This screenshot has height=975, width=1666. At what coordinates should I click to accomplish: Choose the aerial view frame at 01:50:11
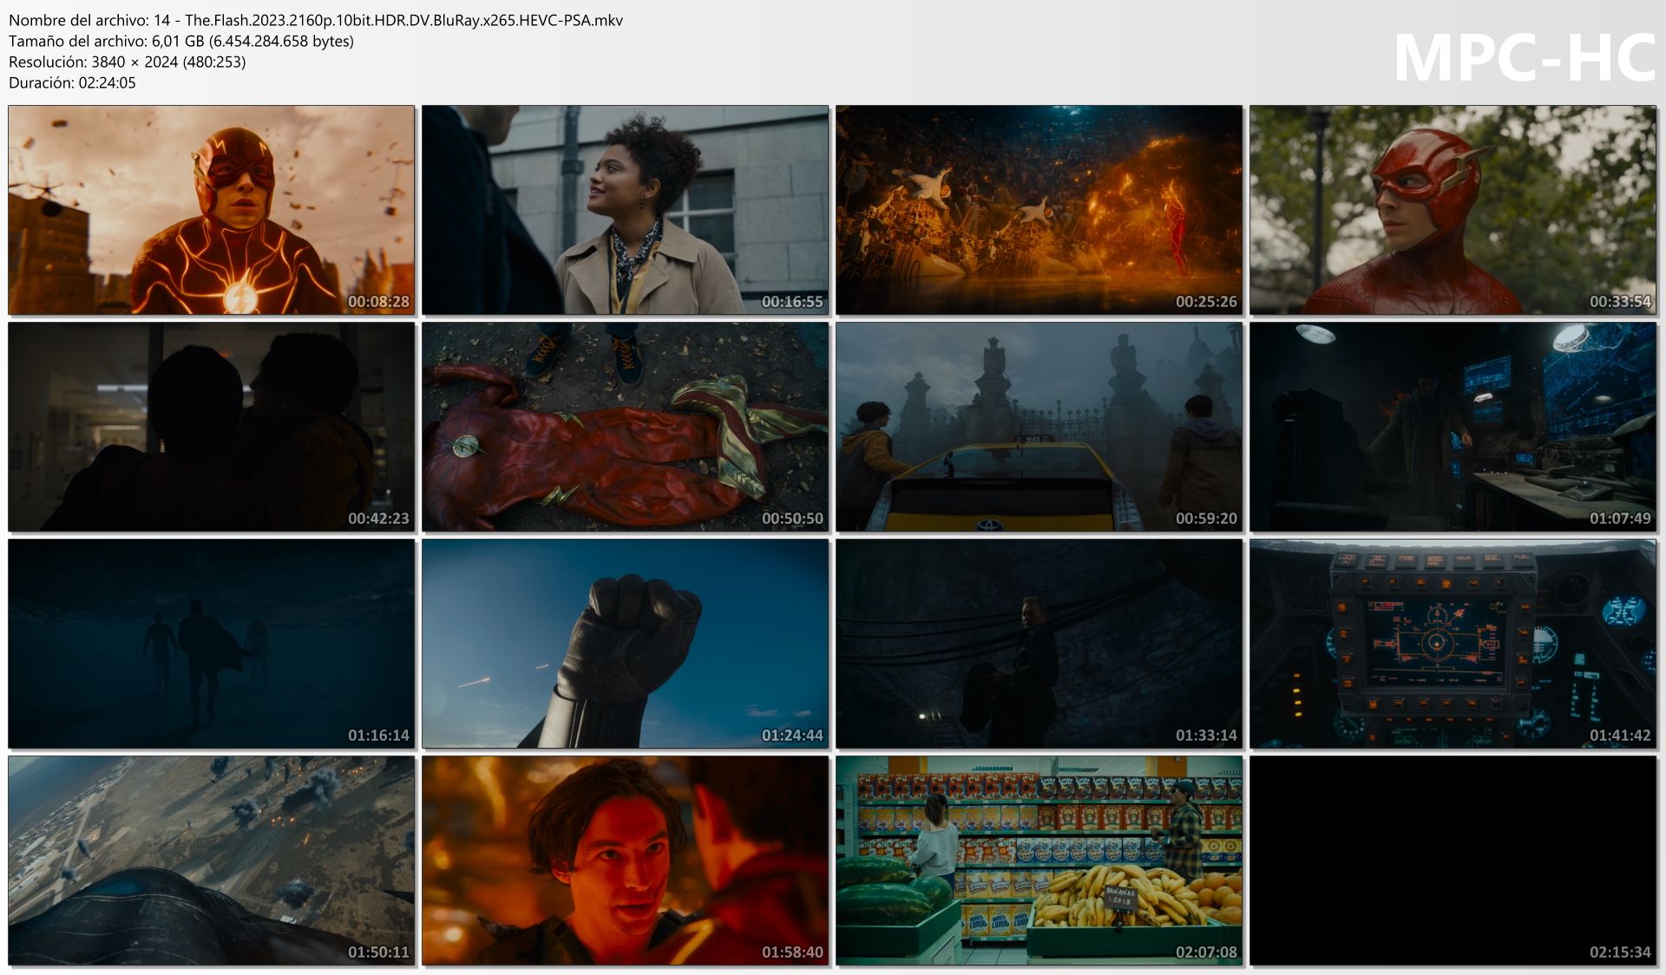point(212,860)
